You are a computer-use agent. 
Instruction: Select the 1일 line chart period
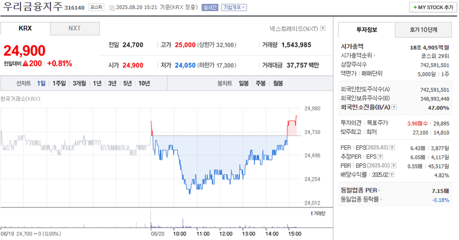[x=41, y=83]
